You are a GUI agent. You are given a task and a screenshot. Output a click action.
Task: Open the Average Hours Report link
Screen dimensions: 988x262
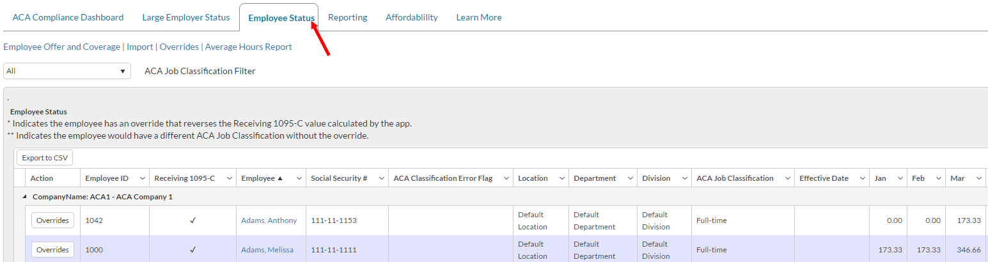click(x=248, y=47)
